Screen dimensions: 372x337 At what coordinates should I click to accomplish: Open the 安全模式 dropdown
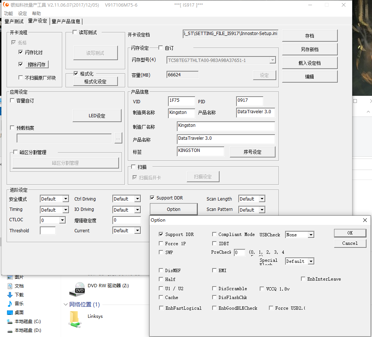(66, 199)
